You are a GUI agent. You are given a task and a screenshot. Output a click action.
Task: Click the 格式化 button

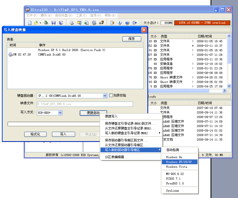tap(35, 134)
